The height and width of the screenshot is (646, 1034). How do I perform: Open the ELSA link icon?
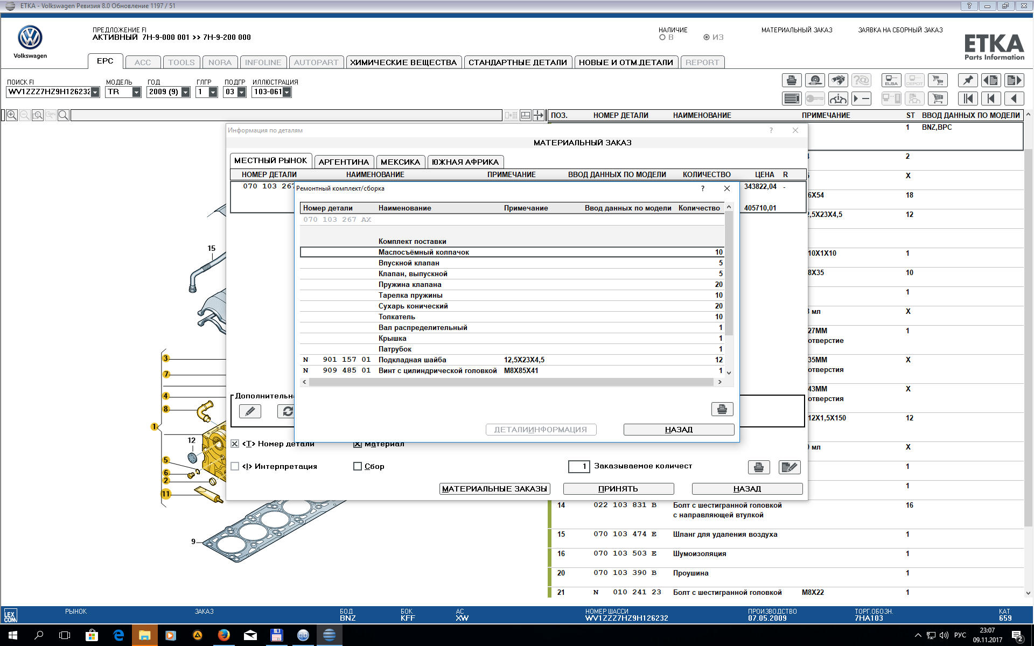(x=891, y=81)
